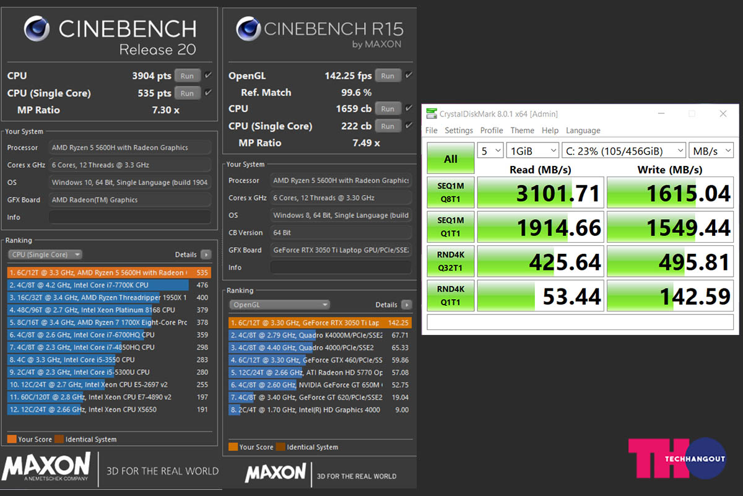Toggle CPU test checkmark in Cinebench R20
Screen dimensions: 743x496
point(208,76)
